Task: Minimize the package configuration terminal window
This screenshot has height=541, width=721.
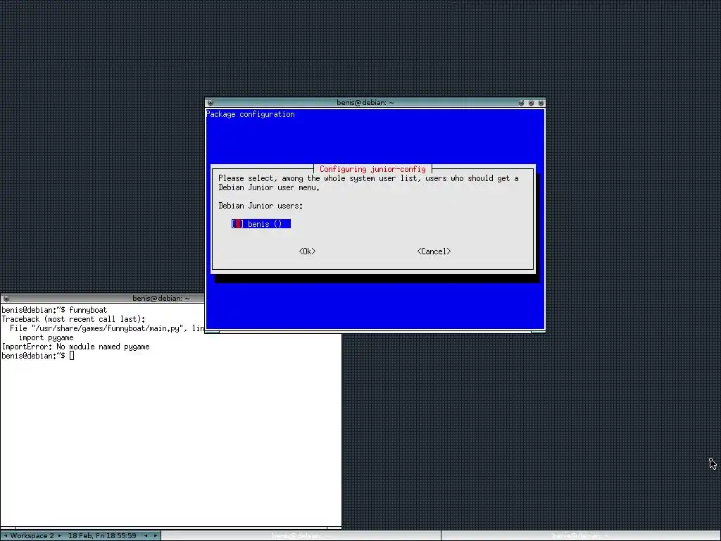Action: 521,103
